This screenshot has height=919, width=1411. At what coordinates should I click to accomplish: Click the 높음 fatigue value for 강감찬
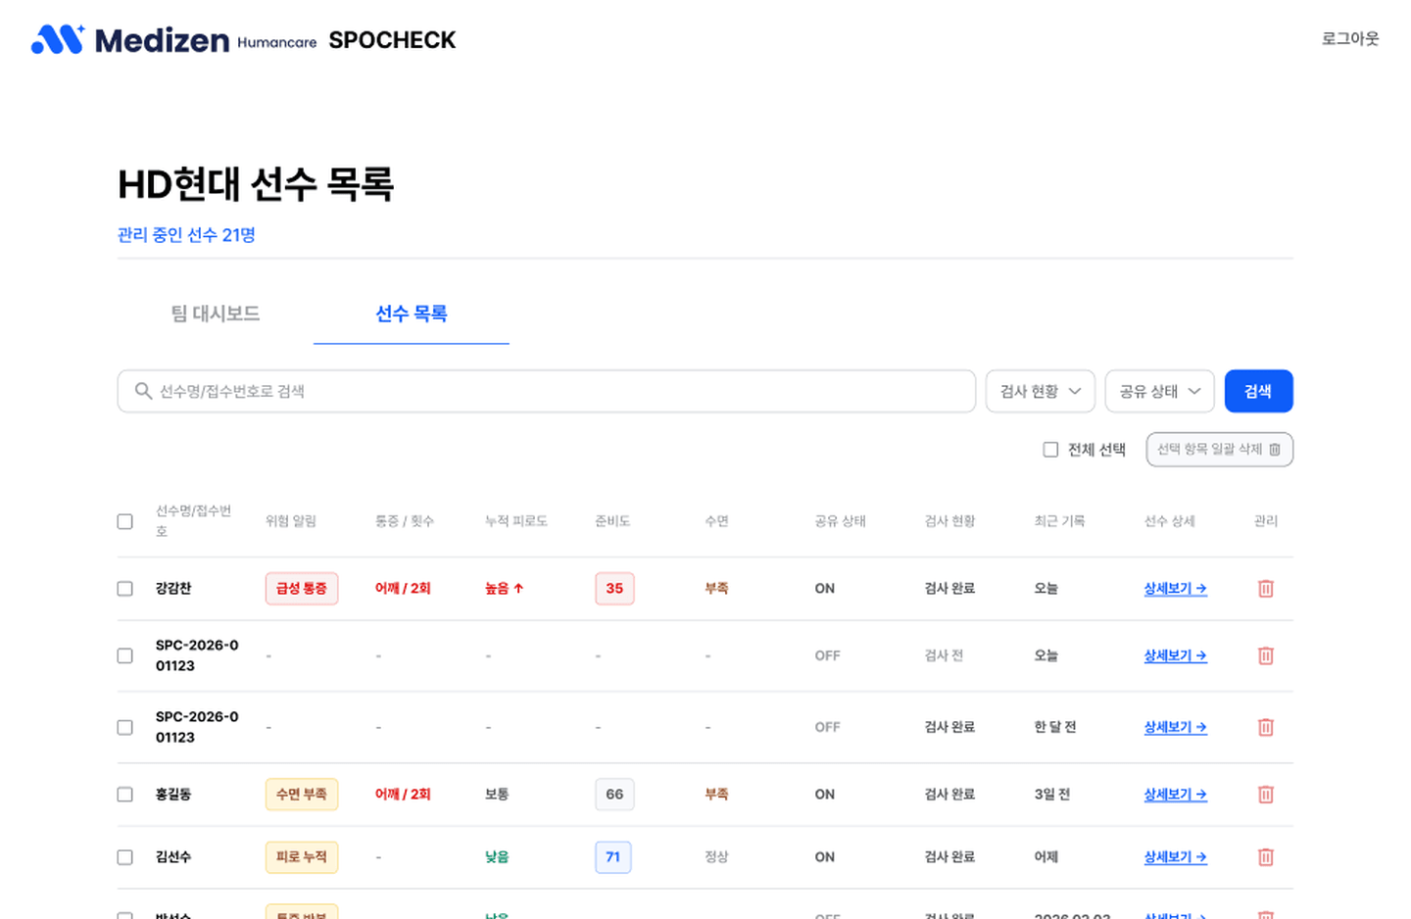coord(505,589)
